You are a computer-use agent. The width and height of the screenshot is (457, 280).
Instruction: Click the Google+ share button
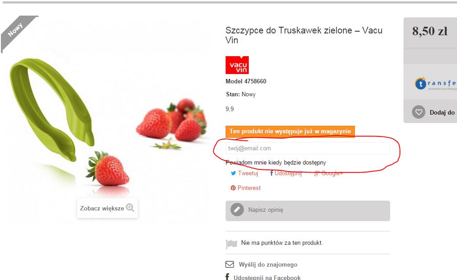(329, 173)
